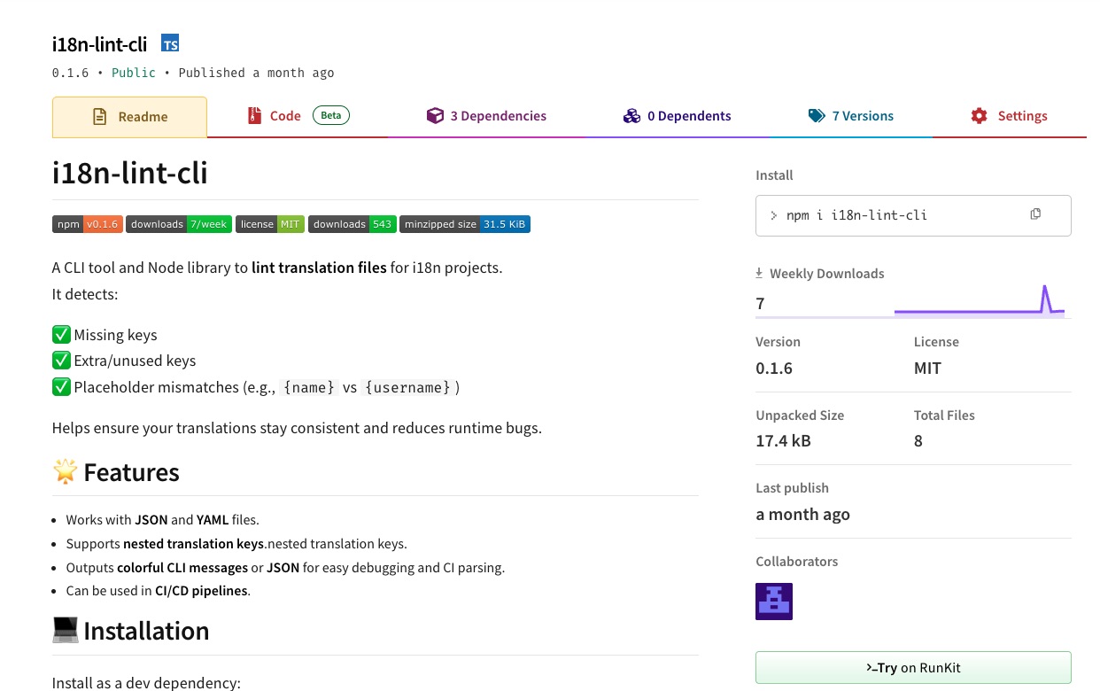
Task: Click the weekly downloads sparkline chart
Action: (x=979, y=301)
